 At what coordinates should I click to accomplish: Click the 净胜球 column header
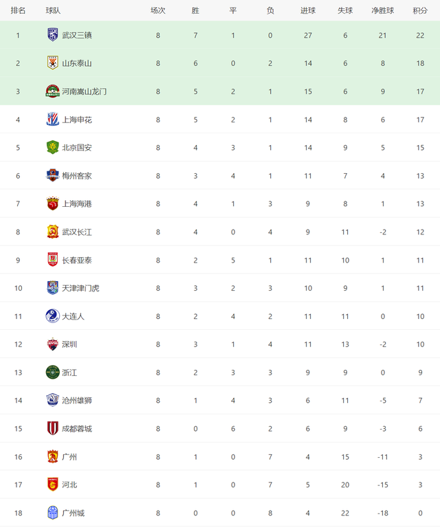[383, 10]
